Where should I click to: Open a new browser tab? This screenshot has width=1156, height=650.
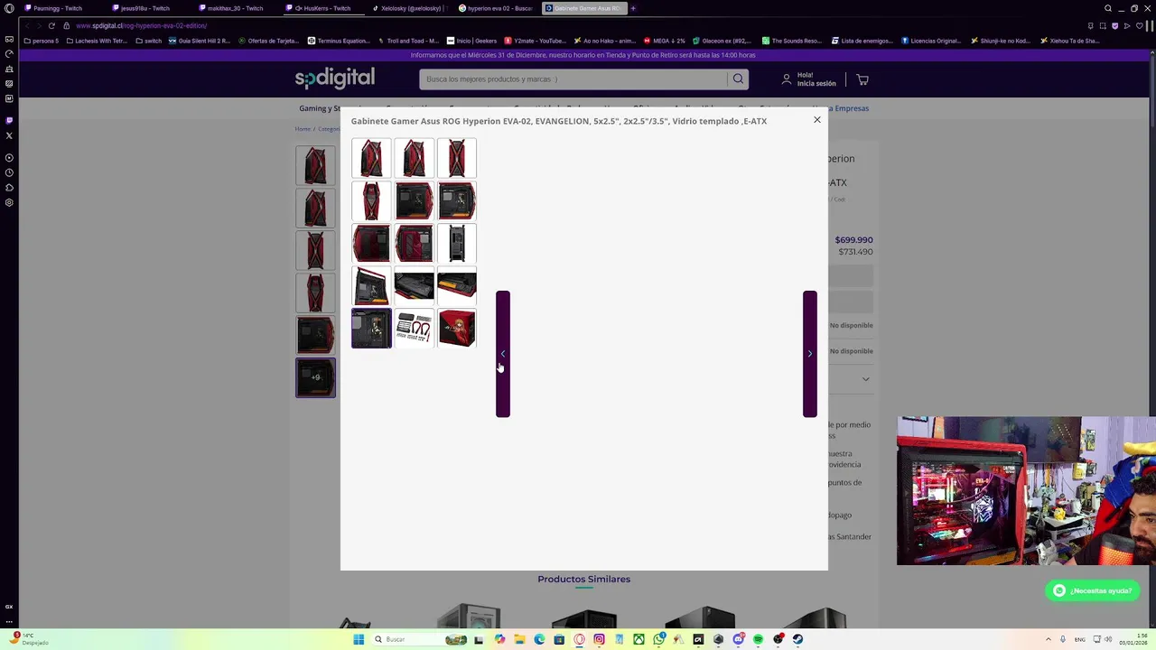[633, 8]
